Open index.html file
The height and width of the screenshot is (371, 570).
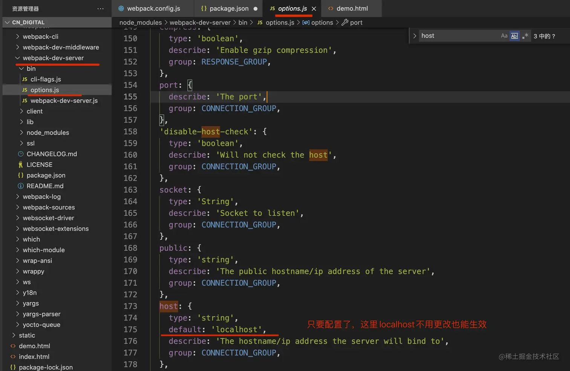coord(34,357)
